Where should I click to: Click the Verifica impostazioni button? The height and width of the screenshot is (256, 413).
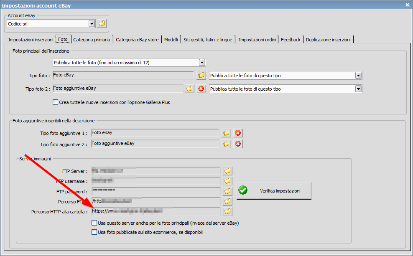point(274,191)
